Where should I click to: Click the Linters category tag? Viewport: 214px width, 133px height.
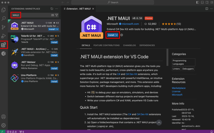176,69
